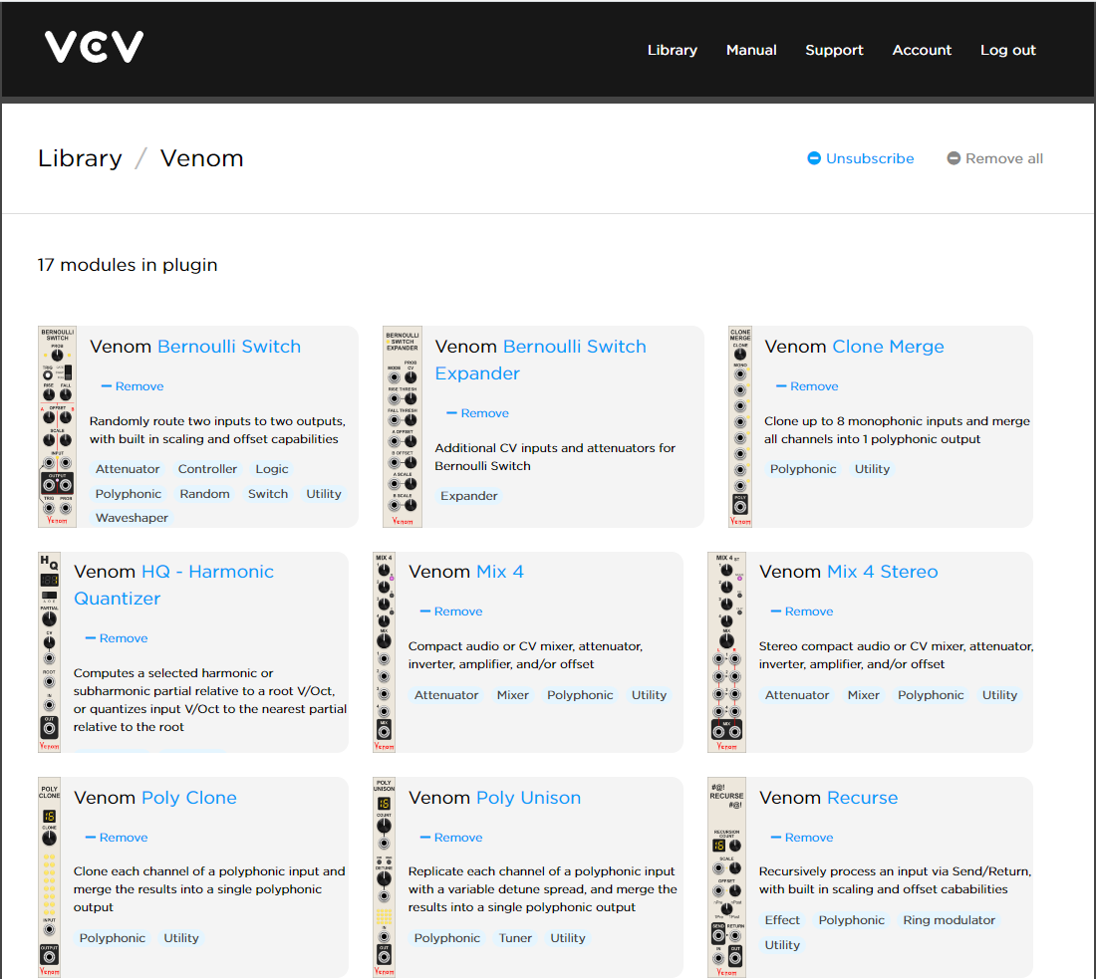The image size is (1096, 979).
Task: Click the Random tag on Bernoulli Switch
Action: pyautogui.click(x=204, y=493)
